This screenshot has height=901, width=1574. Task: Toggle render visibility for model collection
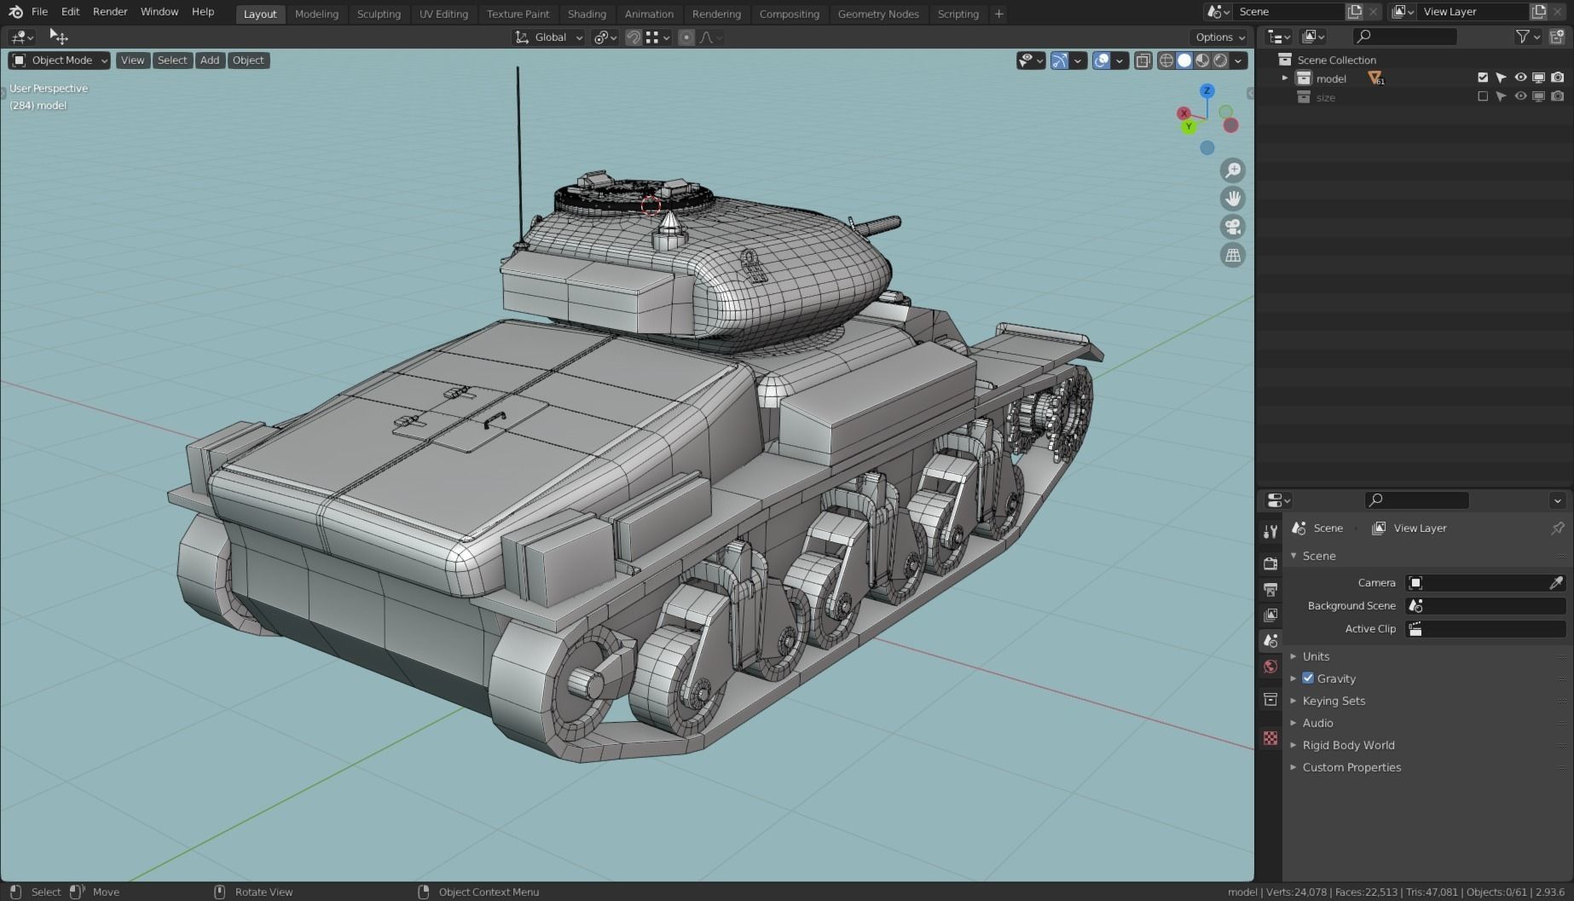(1558, 78)
